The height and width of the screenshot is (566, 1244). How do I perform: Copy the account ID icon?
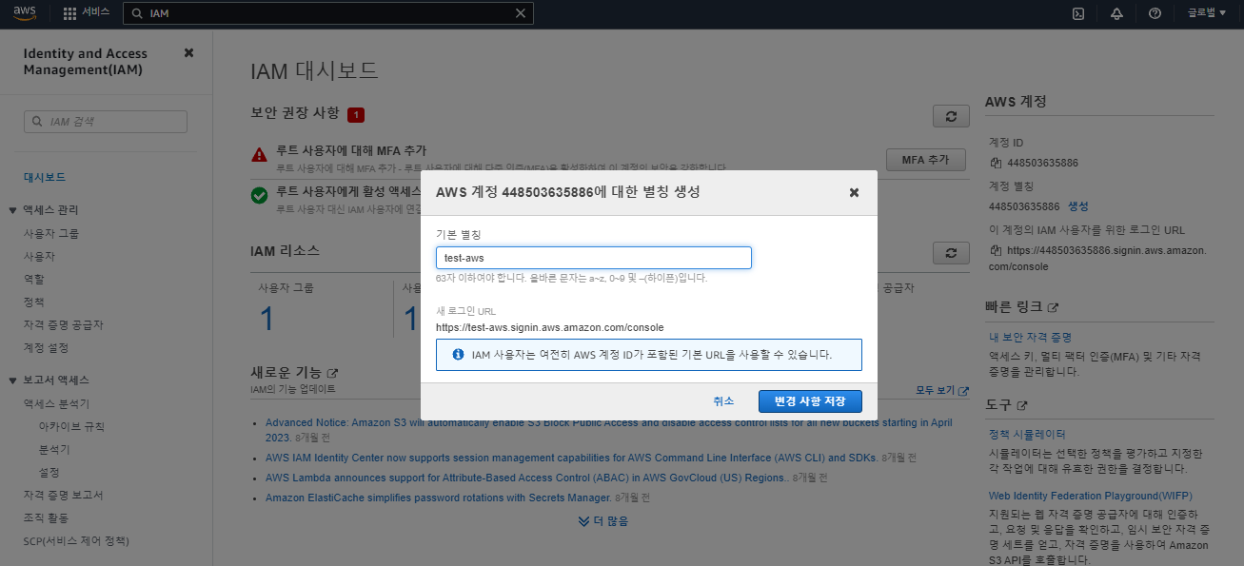pos(996,163)
